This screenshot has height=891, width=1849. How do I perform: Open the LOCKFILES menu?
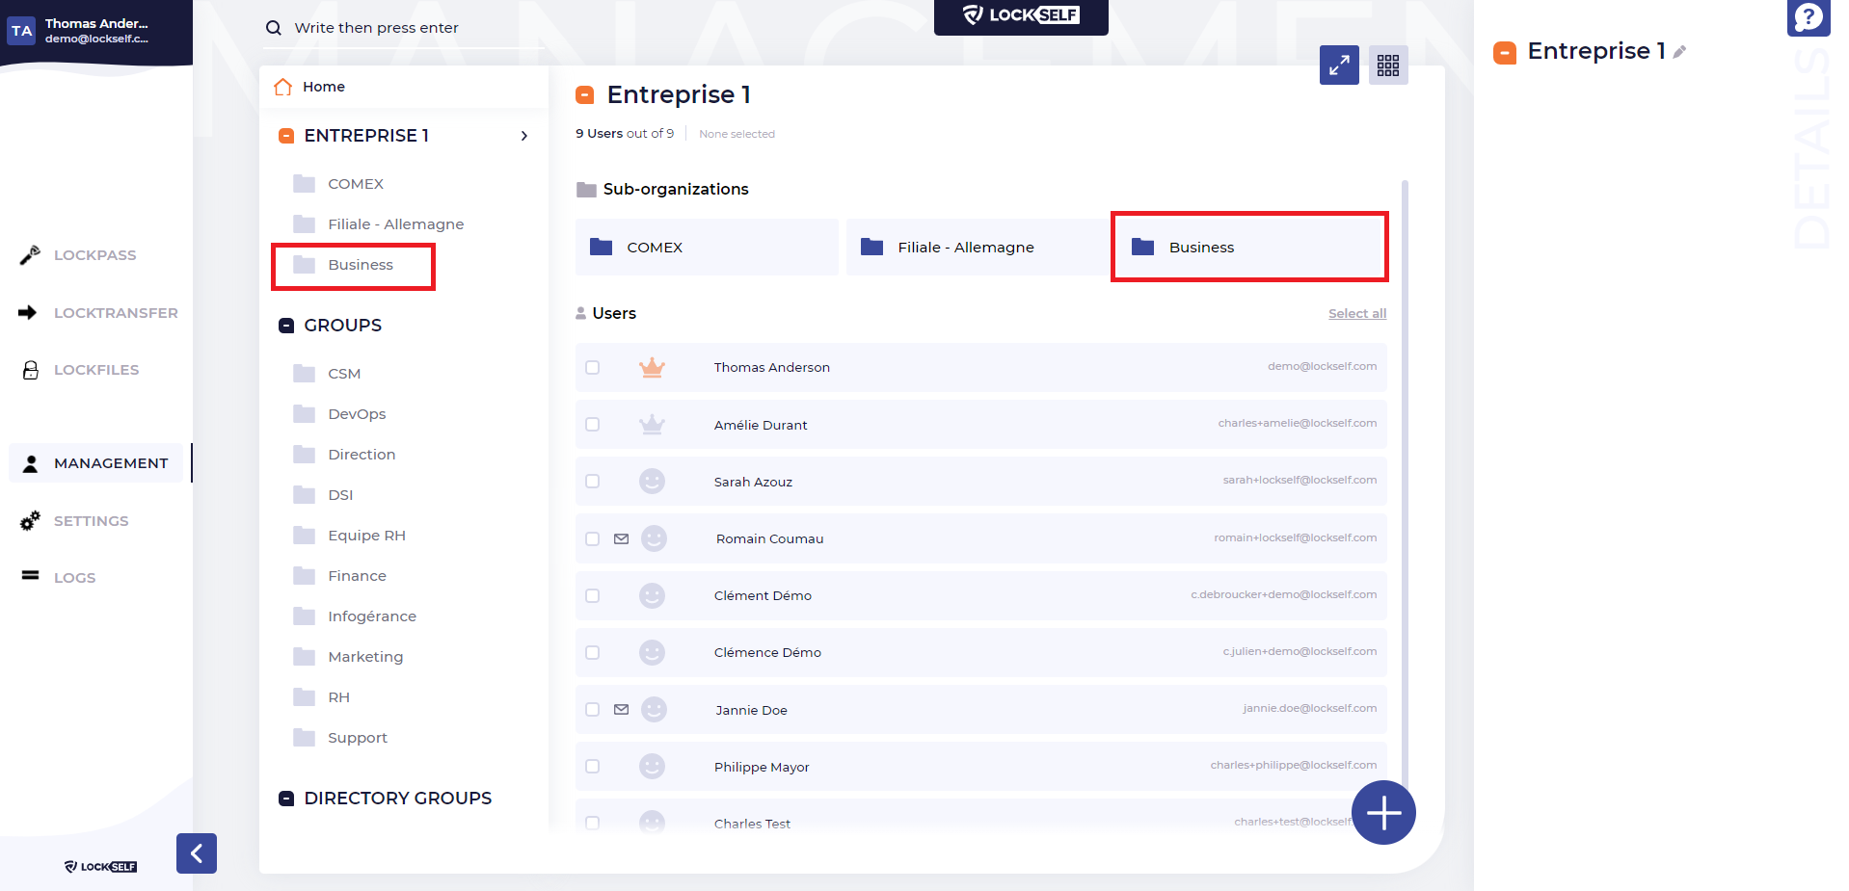96,370
